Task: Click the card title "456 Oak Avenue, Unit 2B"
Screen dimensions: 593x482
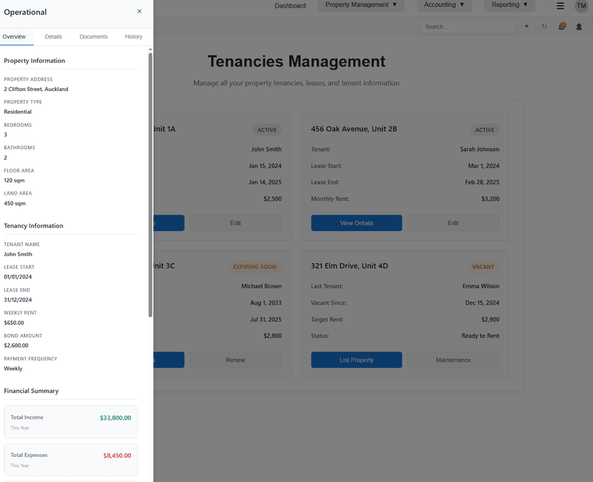Action: point(354,129)
